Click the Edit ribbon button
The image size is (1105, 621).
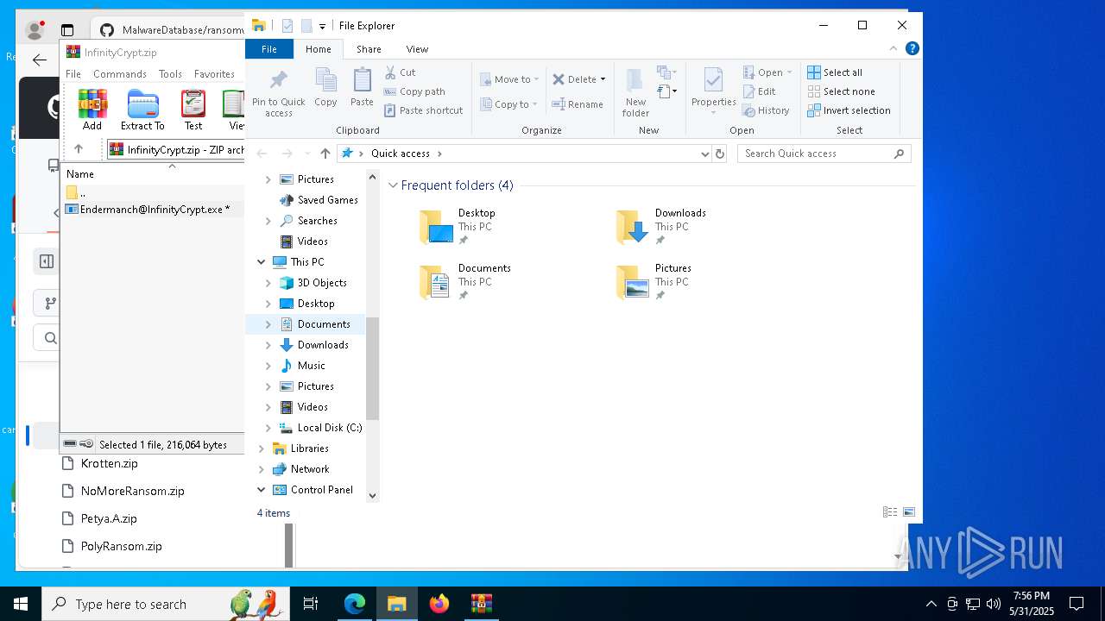coord(760,91)
